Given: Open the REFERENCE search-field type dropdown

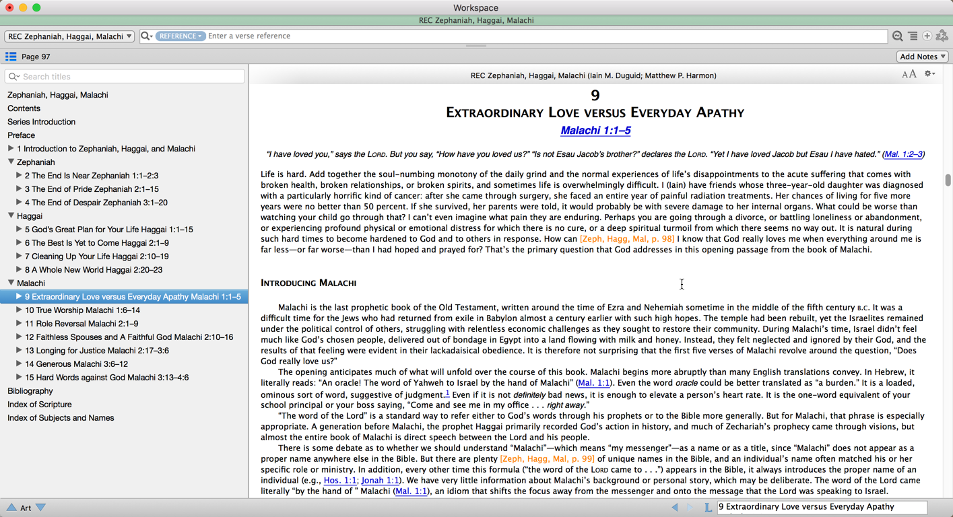Looking at the screenshot, I should 180,36.
